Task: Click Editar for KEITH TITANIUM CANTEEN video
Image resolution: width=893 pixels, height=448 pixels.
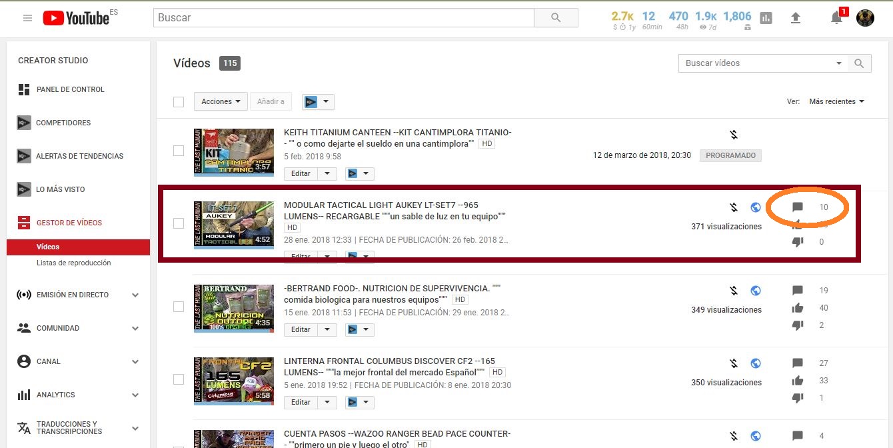Action: click(301, 173)
